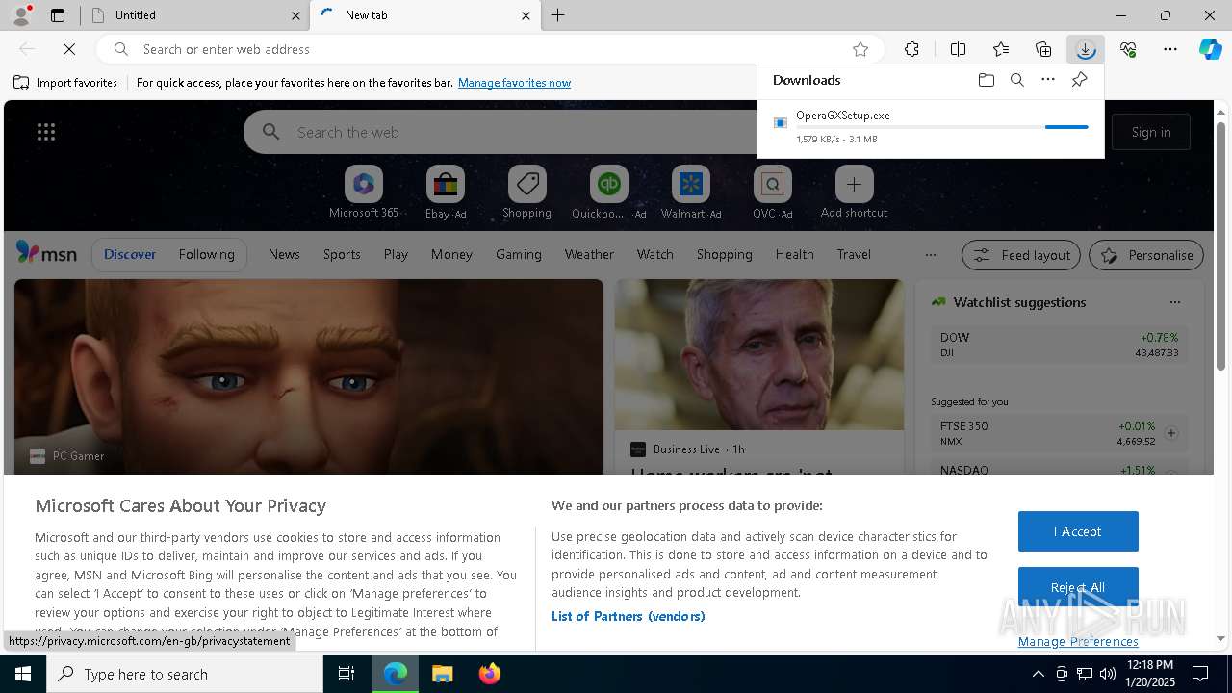Open tab actions menu icon
Viewport: 1232px width, 693px height.
(58, 15)
